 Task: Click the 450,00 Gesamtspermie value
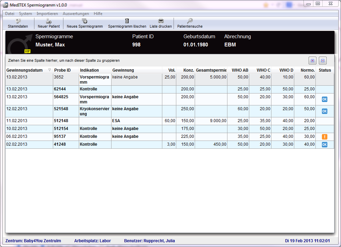tap(220, 144)
